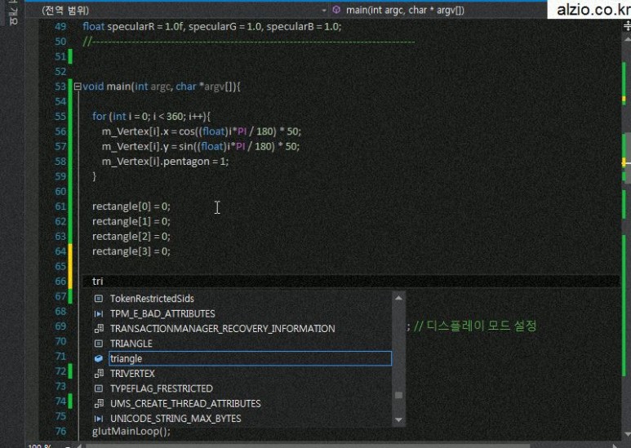Click editor vertical scrollbar up arrow
The height and width of the screenshot is (448, 631).
[x=627, y=39]
